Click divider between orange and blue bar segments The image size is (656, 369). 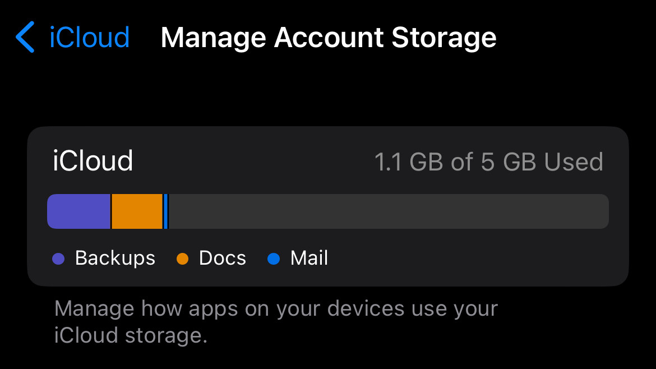pos(163,211)
